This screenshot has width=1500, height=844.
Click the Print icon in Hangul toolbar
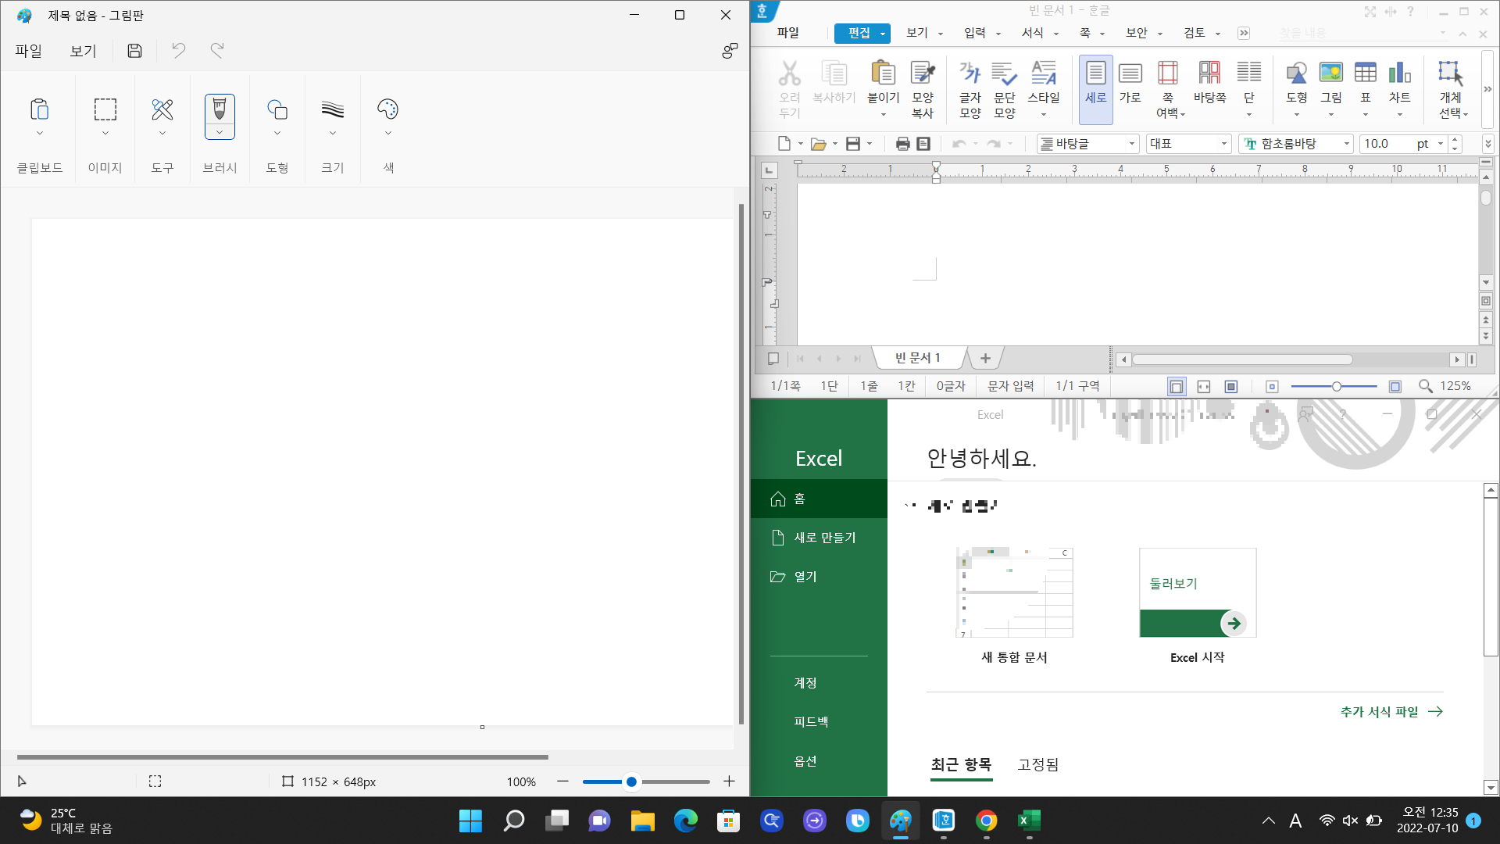[x=902, y=144]
